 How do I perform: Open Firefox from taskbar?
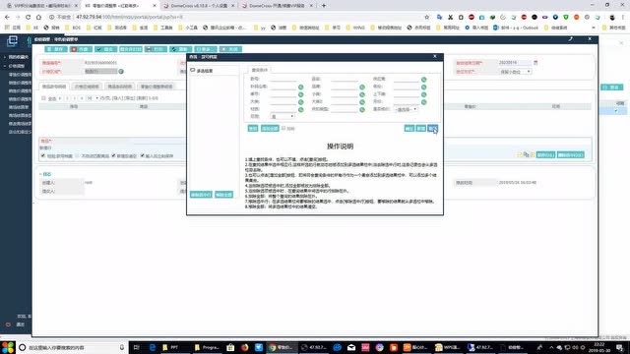click(x=245, y=347)
